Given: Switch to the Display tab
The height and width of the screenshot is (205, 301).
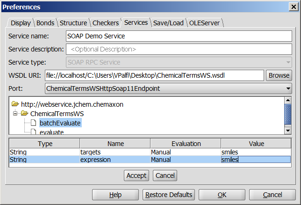Looking at the screenshot, I should 21,23.
